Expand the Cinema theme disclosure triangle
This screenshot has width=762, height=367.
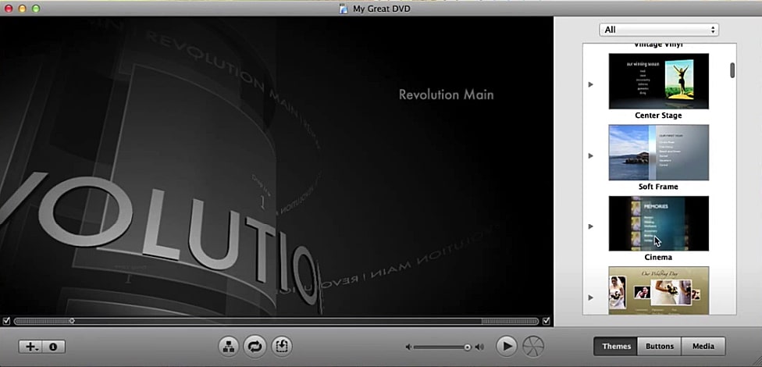pos(591,226)
